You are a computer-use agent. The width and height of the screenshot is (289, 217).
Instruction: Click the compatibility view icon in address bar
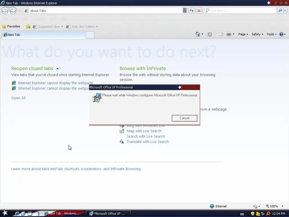(185, 10)
